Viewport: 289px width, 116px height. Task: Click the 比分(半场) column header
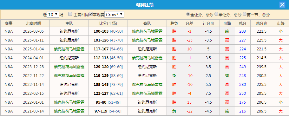(108, 23)
